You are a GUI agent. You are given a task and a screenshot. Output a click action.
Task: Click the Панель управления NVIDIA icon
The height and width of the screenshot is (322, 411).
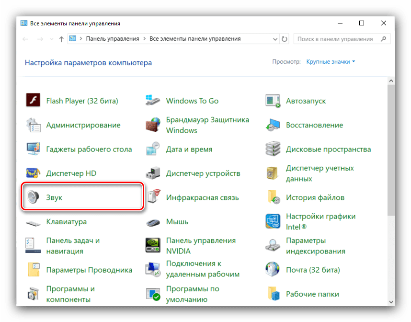click(153, 245)
